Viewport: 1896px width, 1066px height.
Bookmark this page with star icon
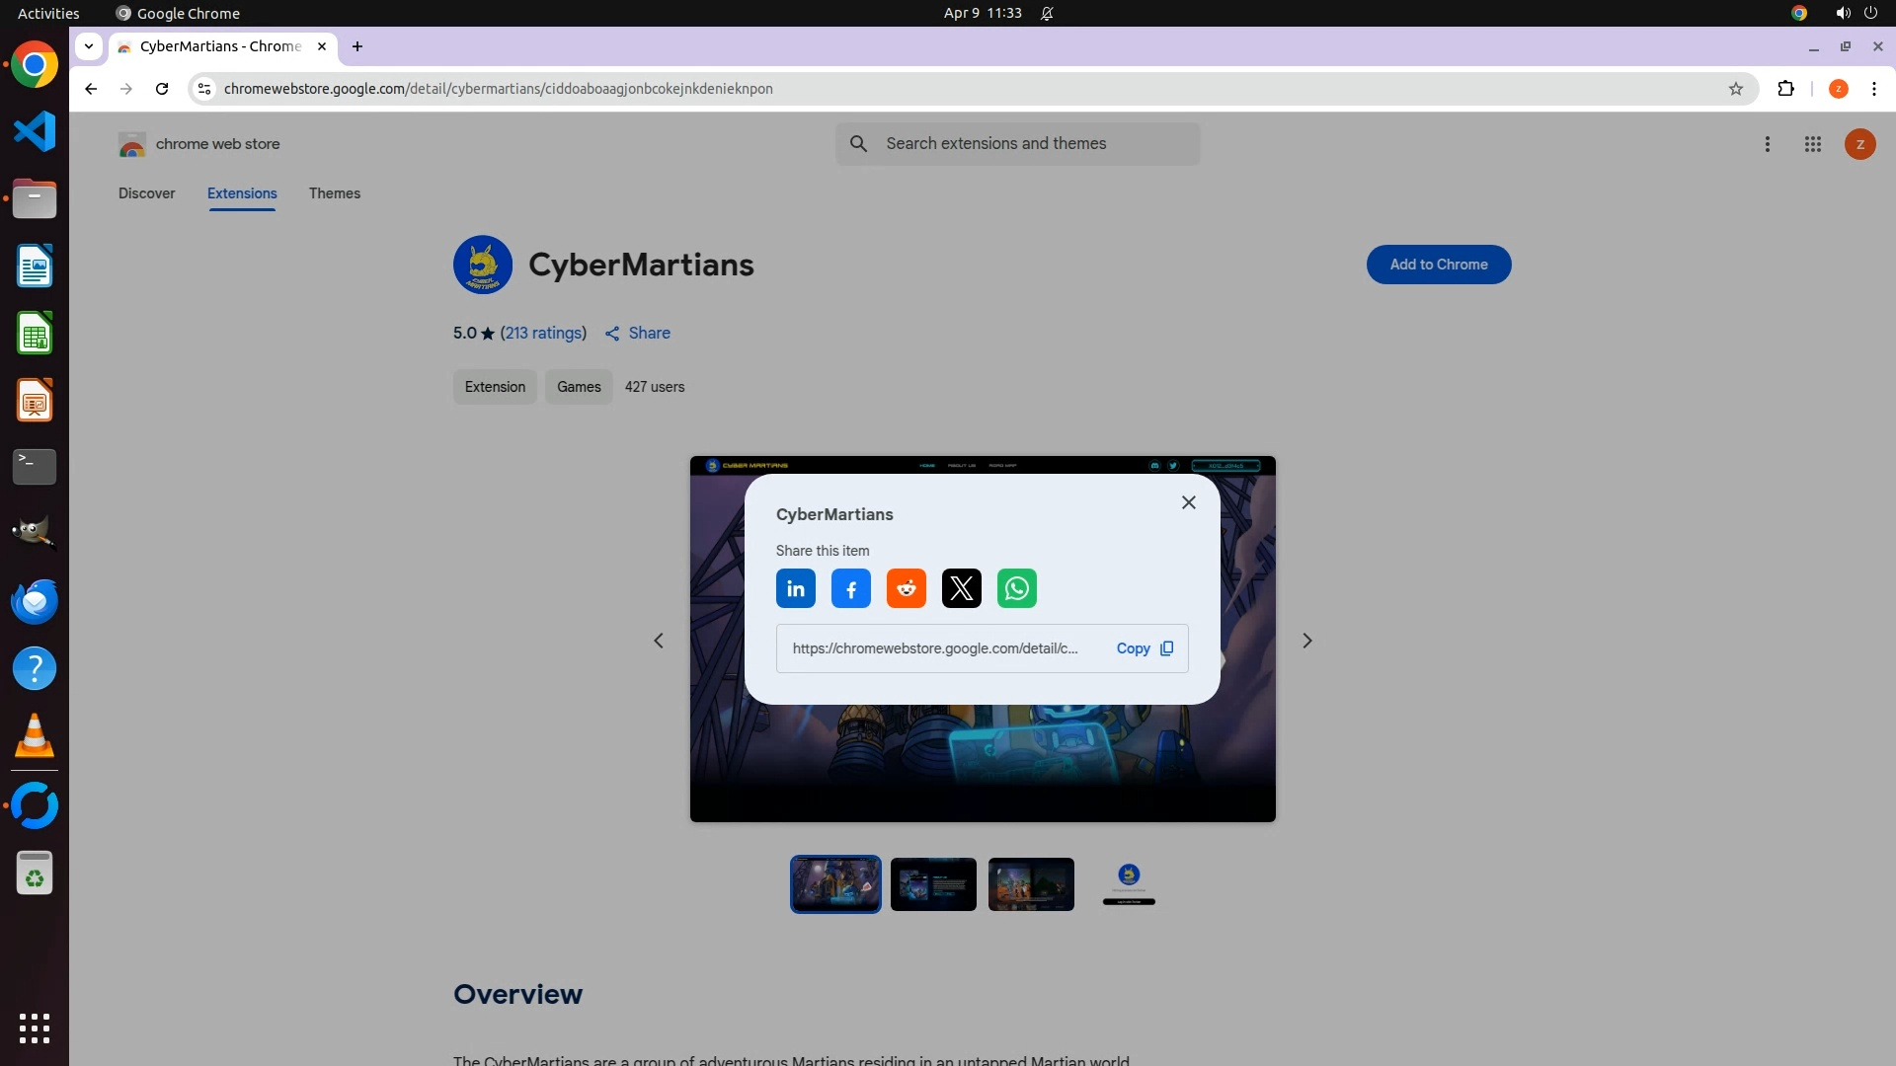point(1735,89)
